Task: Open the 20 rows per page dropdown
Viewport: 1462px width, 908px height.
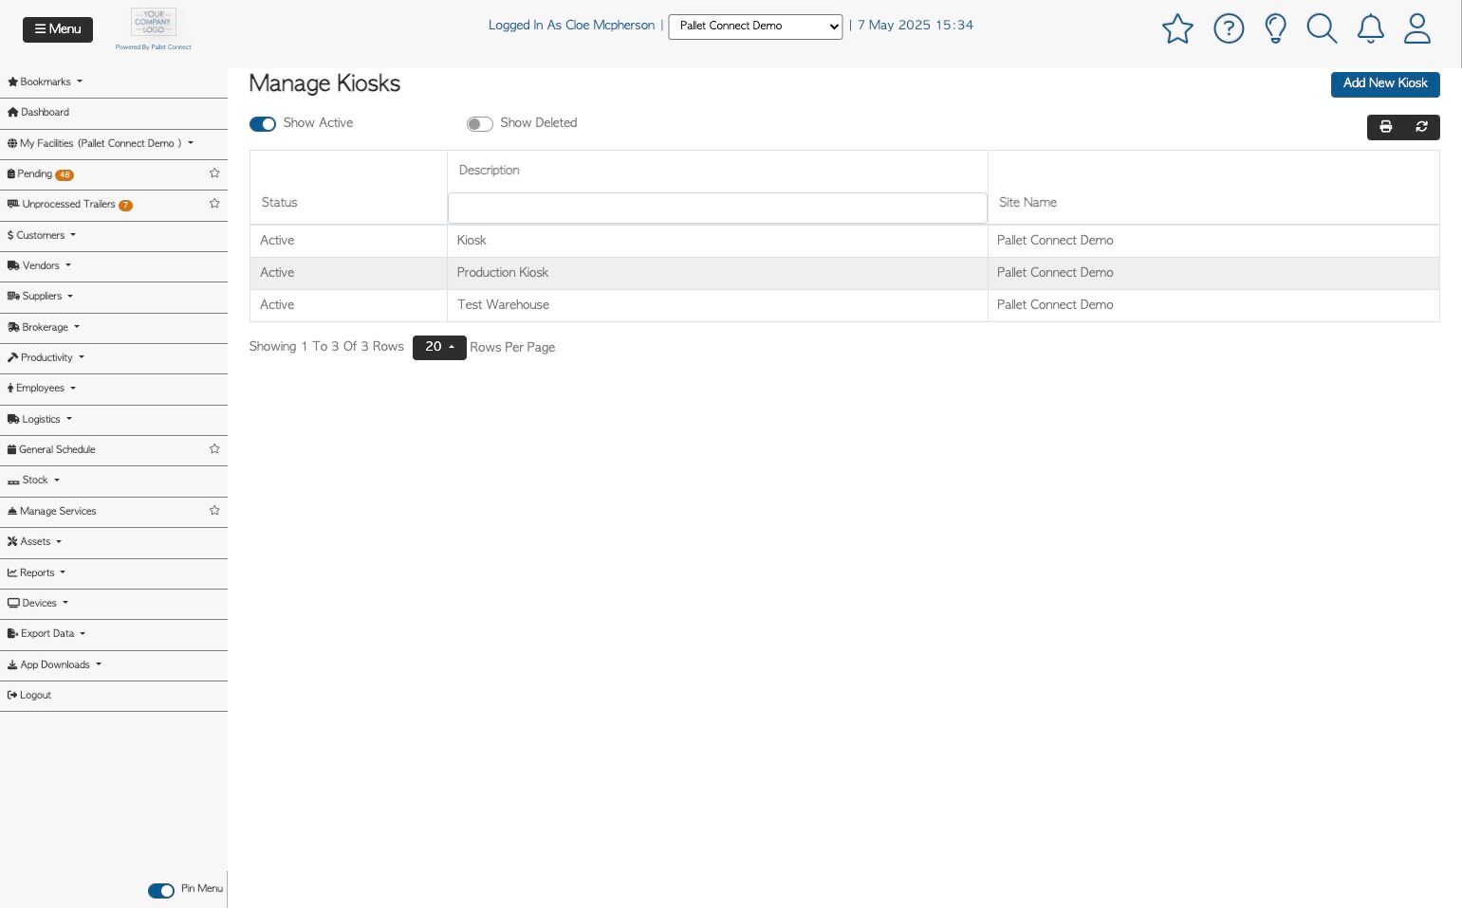Action: (x=439, y=347)
